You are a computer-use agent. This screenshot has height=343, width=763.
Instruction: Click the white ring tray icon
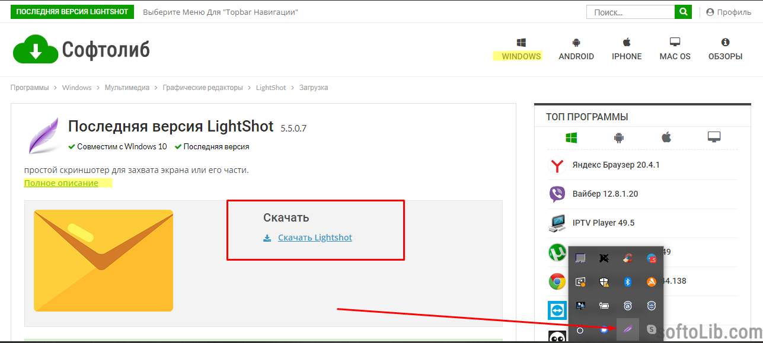(580, 330)
